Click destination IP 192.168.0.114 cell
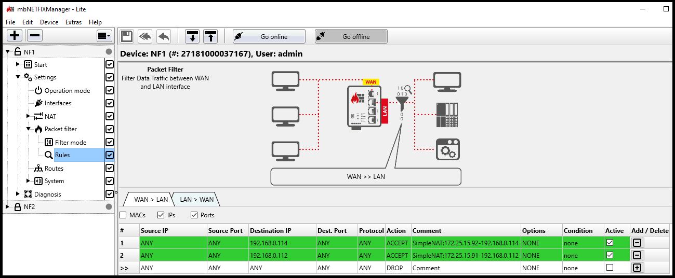 point(282,243)
